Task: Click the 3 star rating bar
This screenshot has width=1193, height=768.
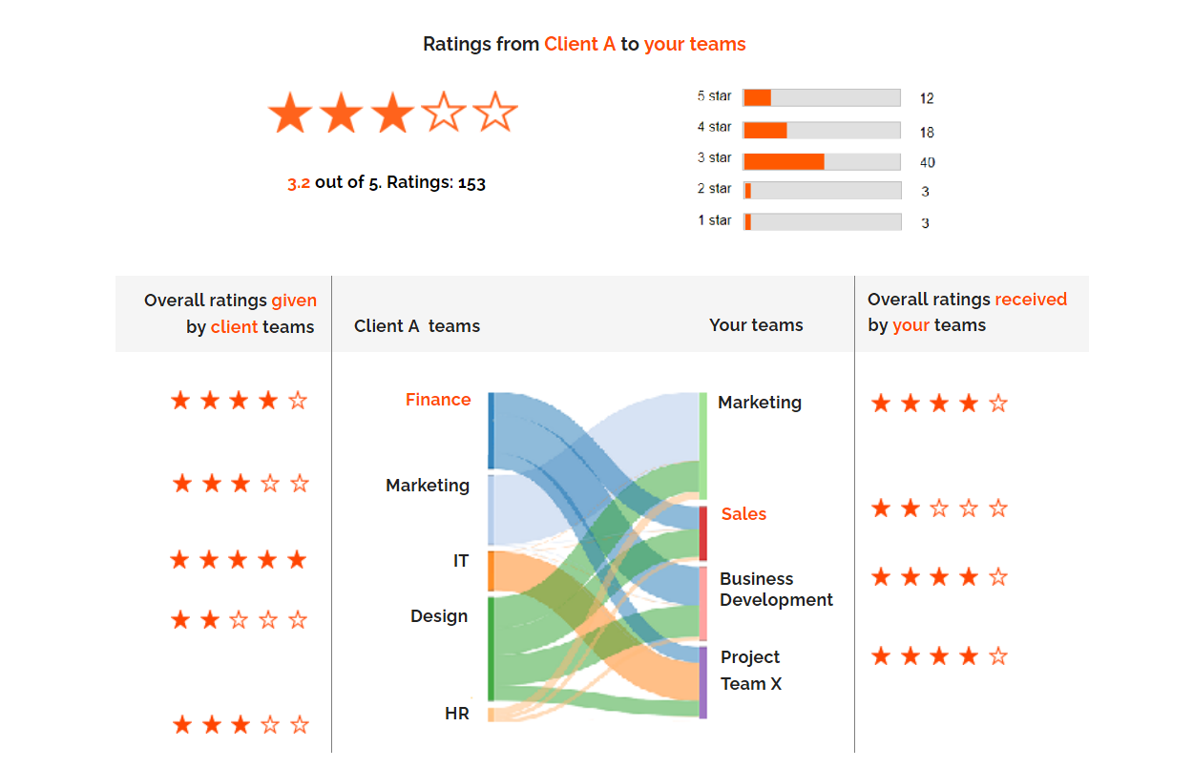Action: 822,161
